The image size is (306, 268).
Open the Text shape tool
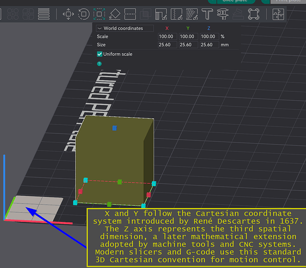point(207,14)
